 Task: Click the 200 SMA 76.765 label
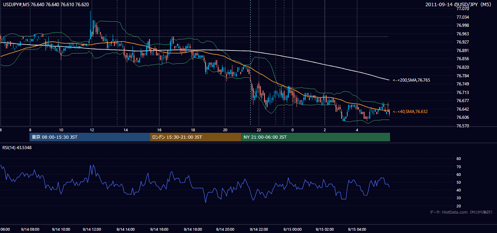(x=411, y=80)
